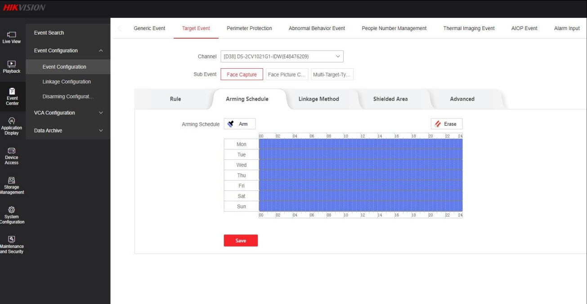Select the Face Capture sub event
587x304 pixels.
[x=242, y=75]
